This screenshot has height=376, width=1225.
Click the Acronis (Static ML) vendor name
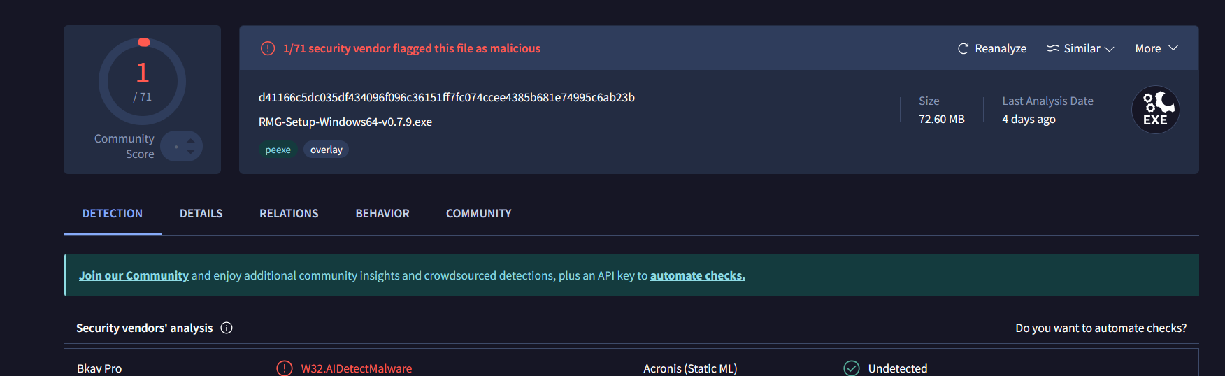690,368
